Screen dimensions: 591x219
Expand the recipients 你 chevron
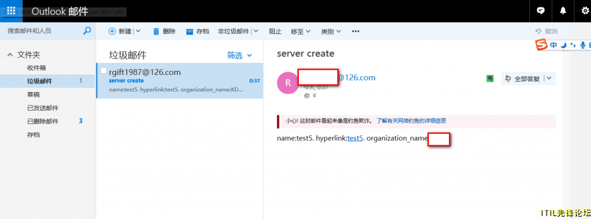[x=315, y=96]
